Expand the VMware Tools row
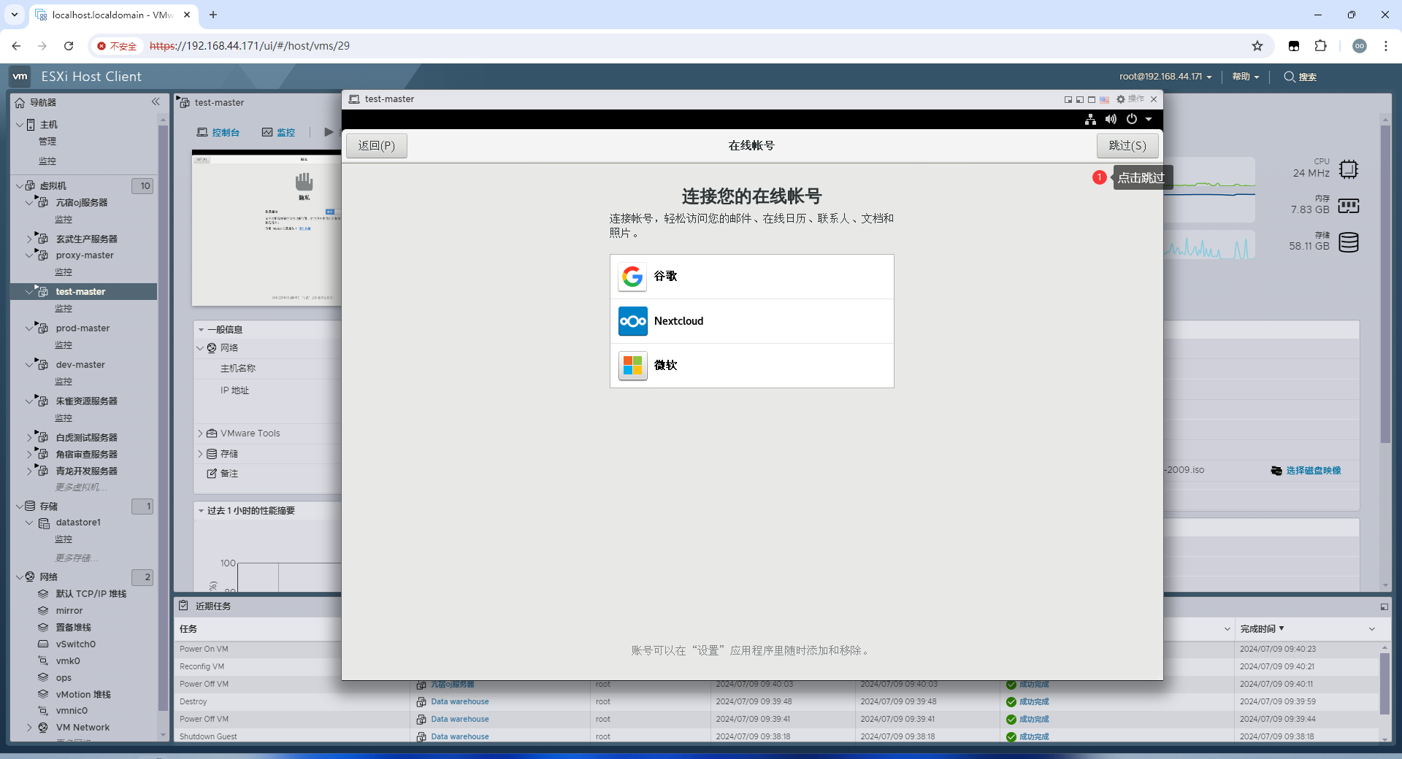This screenshot has width=1402, height=759. [x=200, y=434]
